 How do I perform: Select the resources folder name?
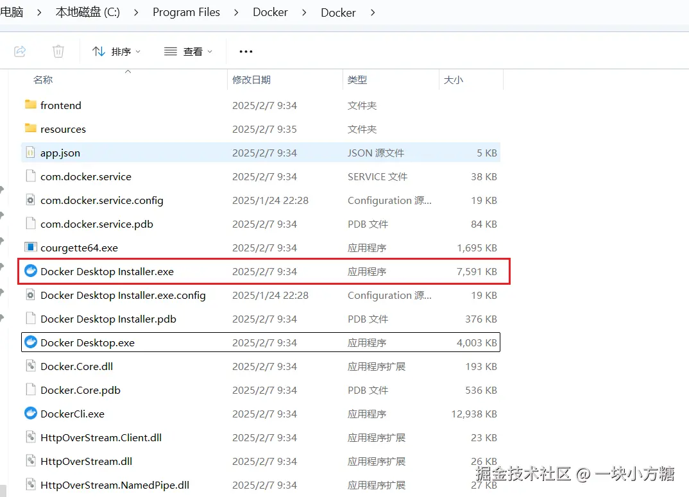pyautogui.click(x=64, y=129)
